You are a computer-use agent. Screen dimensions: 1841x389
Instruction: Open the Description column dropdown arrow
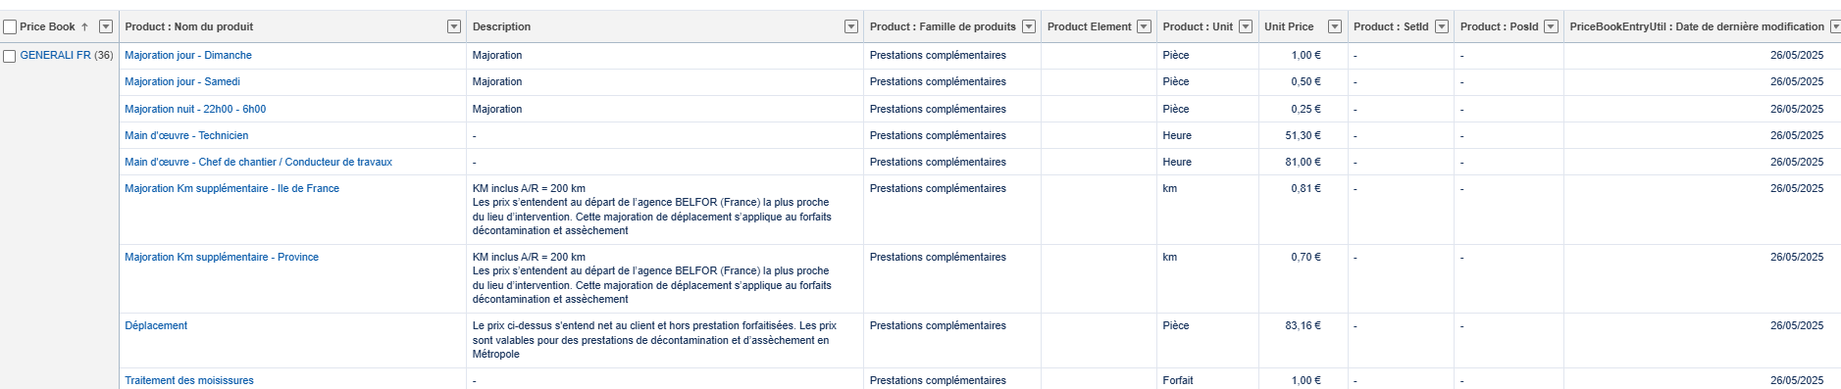(x=851, y=26)
